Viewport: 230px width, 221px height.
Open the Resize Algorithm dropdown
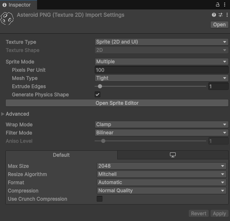click(x=162, y=174)
